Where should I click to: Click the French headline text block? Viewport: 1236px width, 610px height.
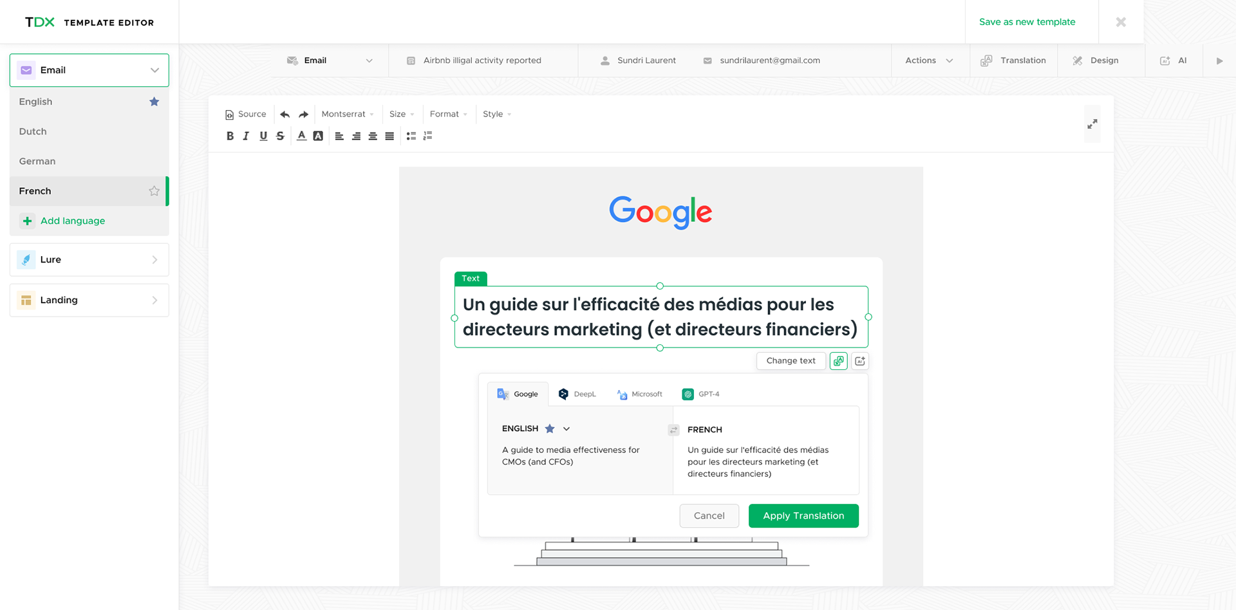click(x=661, y=317)
